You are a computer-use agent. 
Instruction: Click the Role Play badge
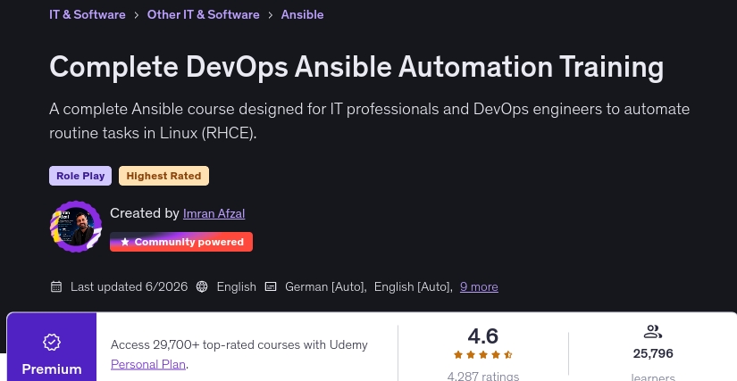pos(80,176)
